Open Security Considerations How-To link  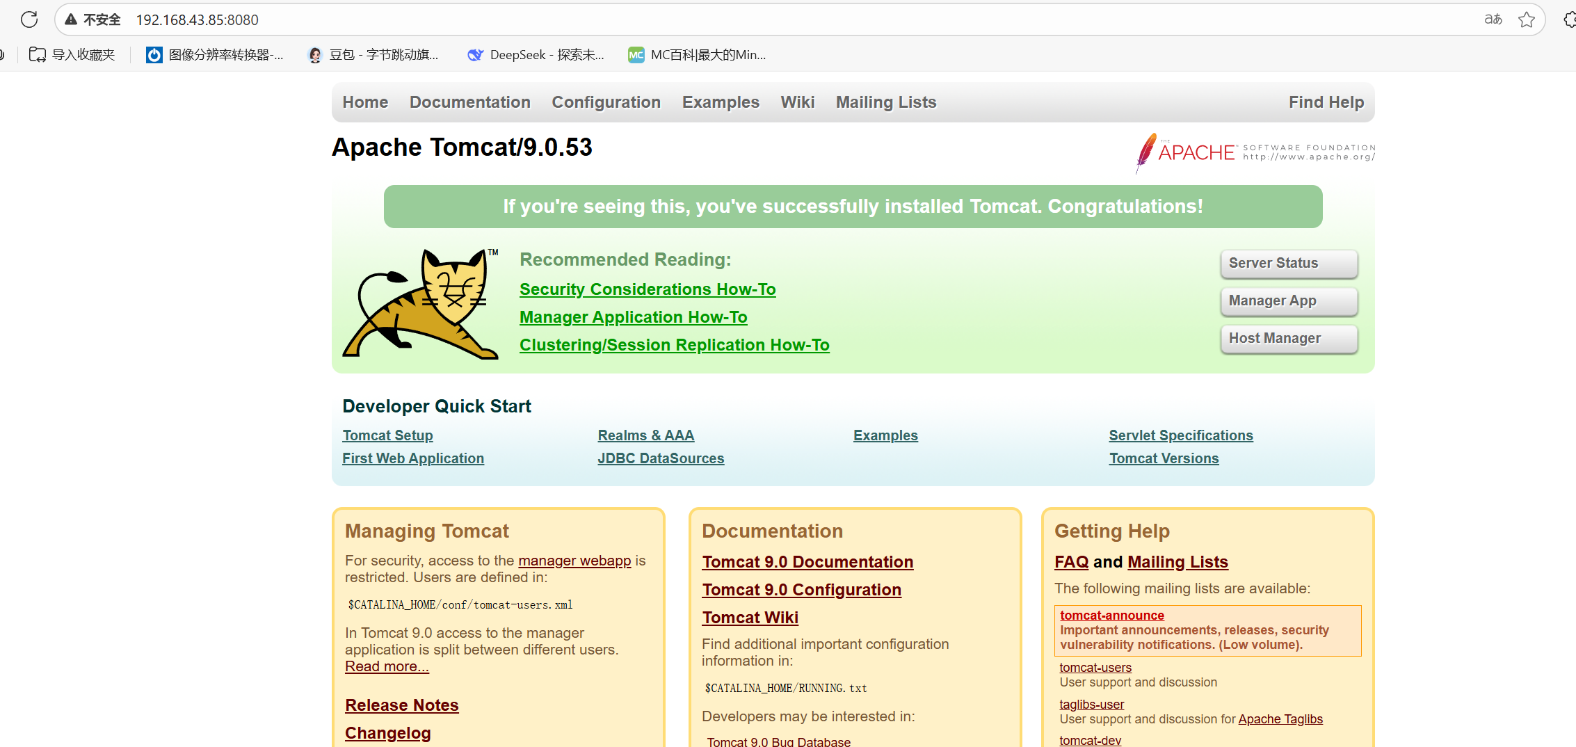[648, 289]
